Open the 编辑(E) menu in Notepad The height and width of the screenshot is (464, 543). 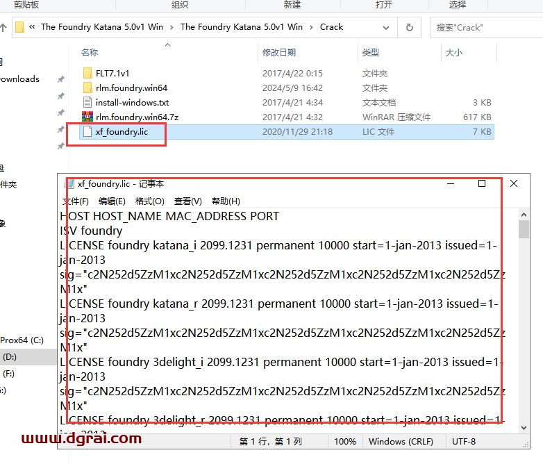[x=112, y=201]
